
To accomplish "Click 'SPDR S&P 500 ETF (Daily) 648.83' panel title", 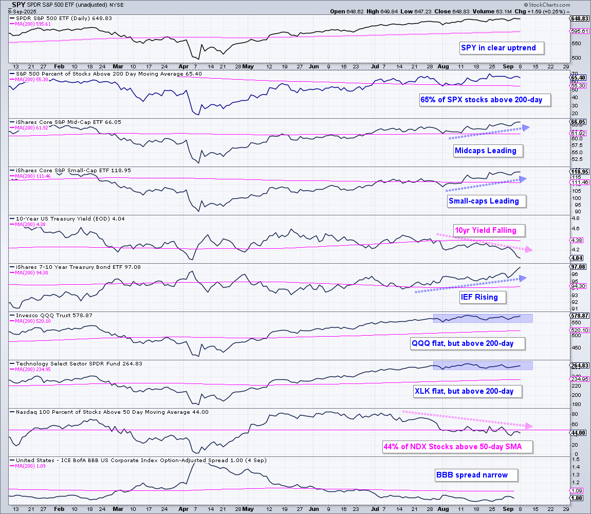I will (64, 18).
